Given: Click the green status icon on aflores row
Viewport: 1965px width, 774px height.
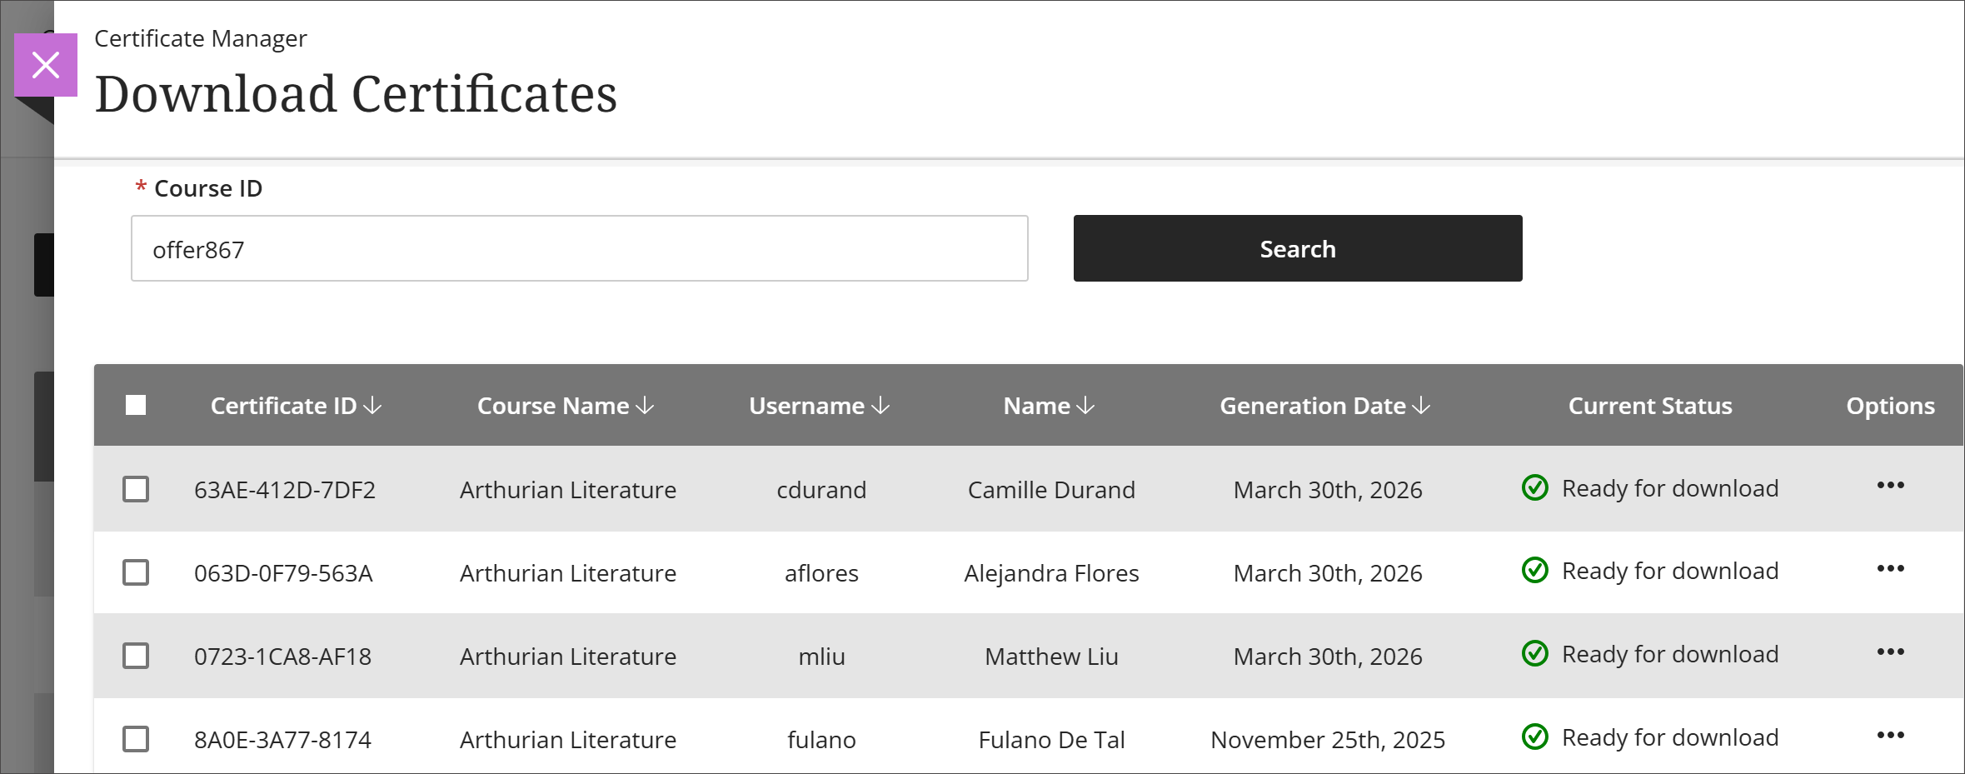Looking at the screenshot, I should tap(1535, 571).
